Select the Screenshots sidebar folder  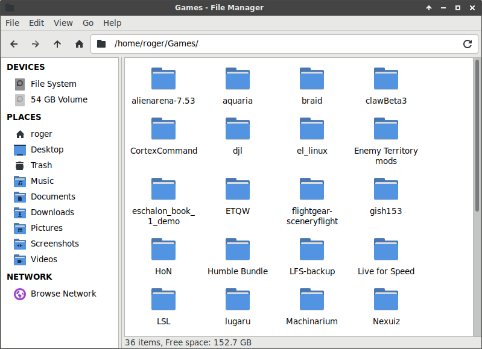54,244
